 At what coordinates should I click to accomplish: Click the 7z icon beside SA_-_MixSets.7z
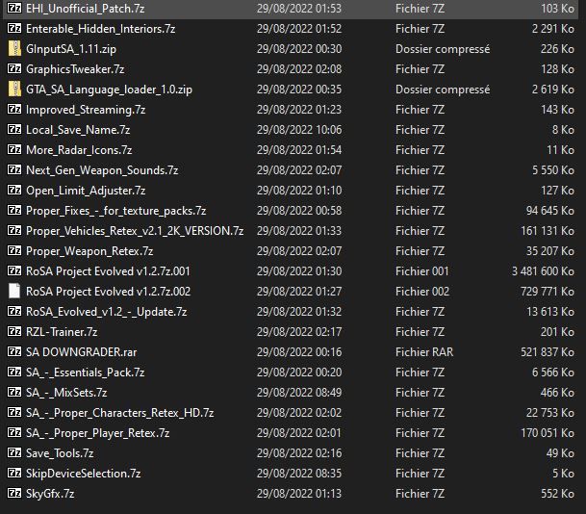coord(14,392)
